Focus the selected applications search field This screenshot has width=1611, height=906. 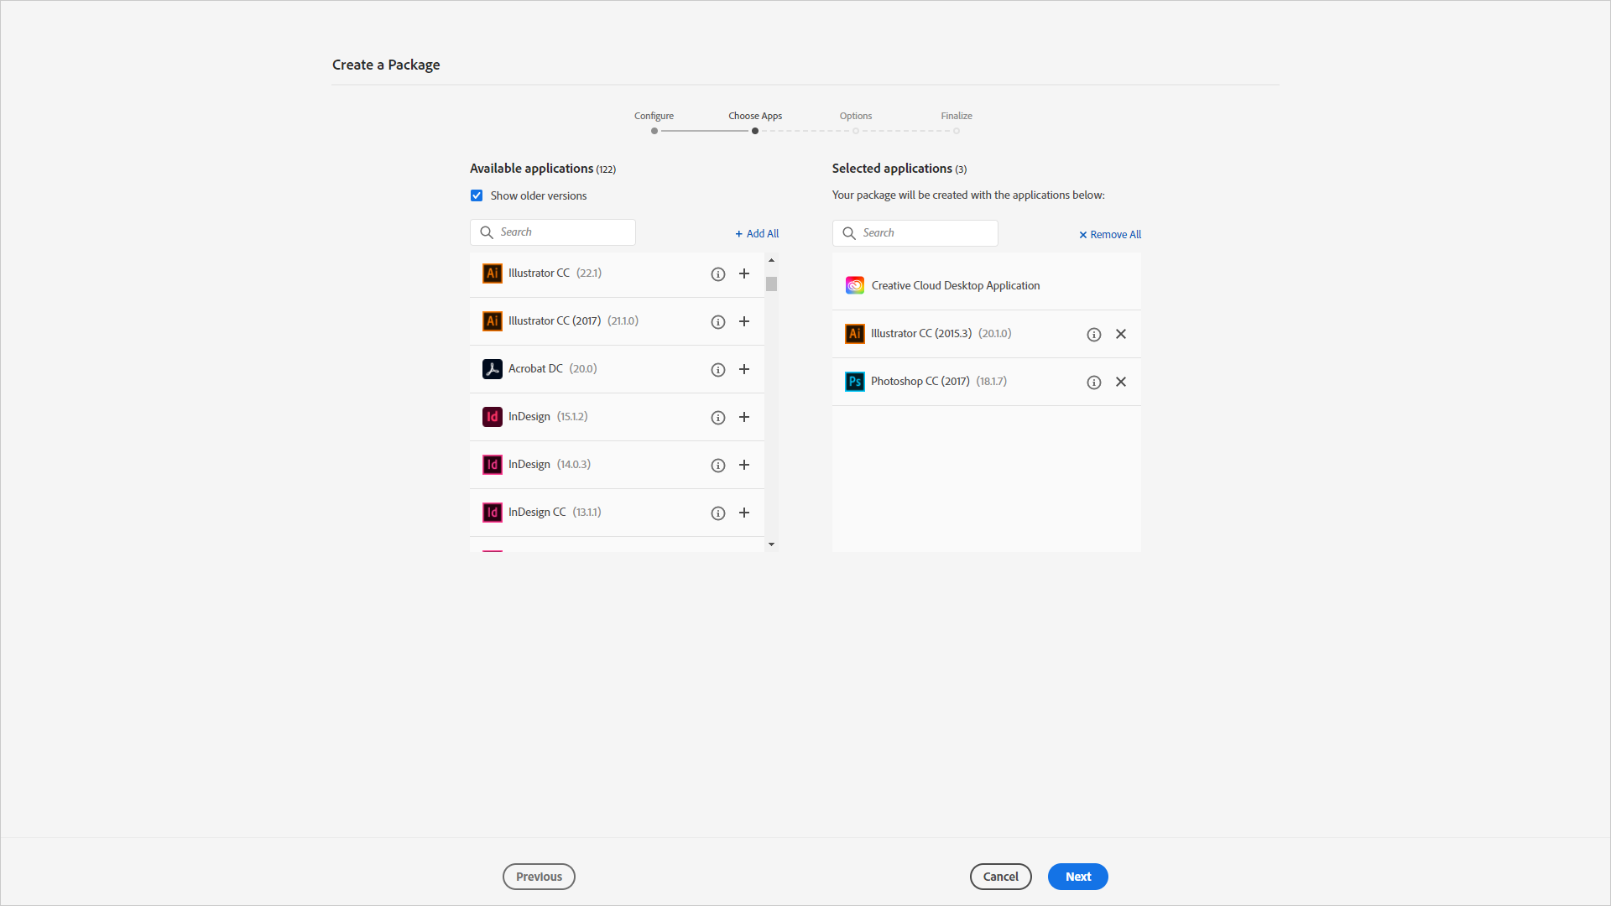(x=915, y=233)
